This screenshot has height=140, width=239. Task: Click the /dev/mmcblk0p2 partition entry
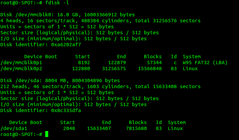pos(99,69)
